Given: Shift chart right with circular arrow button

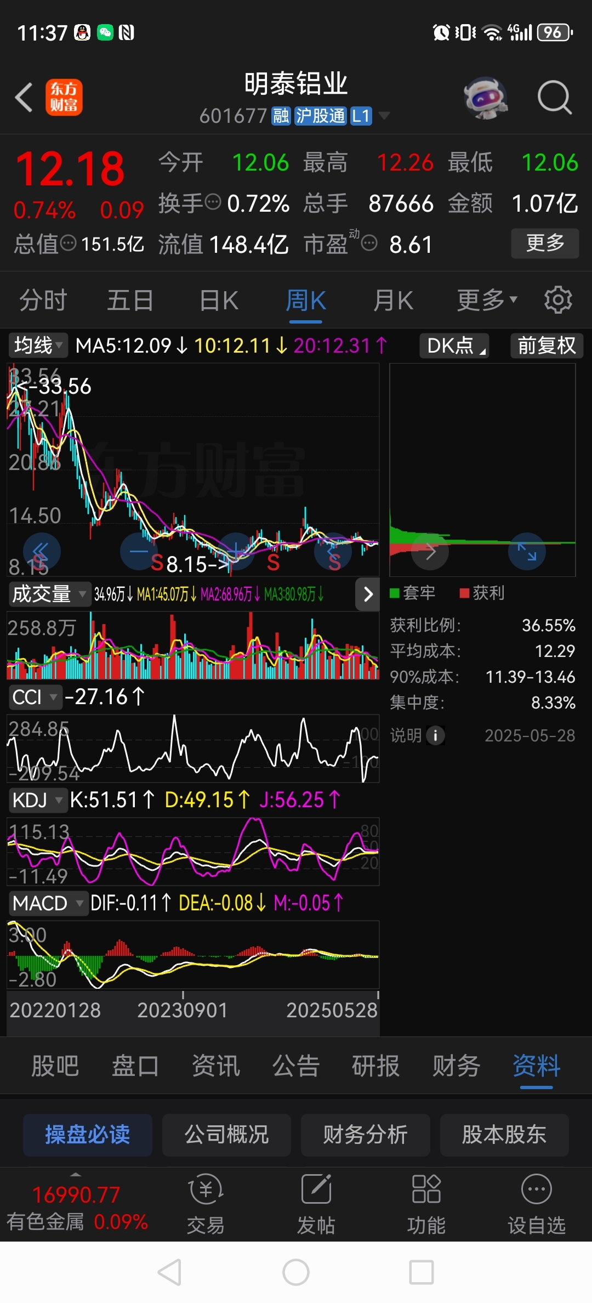Looking at the screenshot, I should tap(333, 551).
